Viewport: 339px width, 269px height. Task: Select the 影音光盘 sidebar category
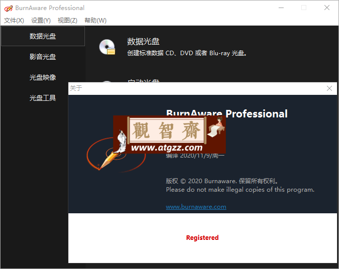43,57
